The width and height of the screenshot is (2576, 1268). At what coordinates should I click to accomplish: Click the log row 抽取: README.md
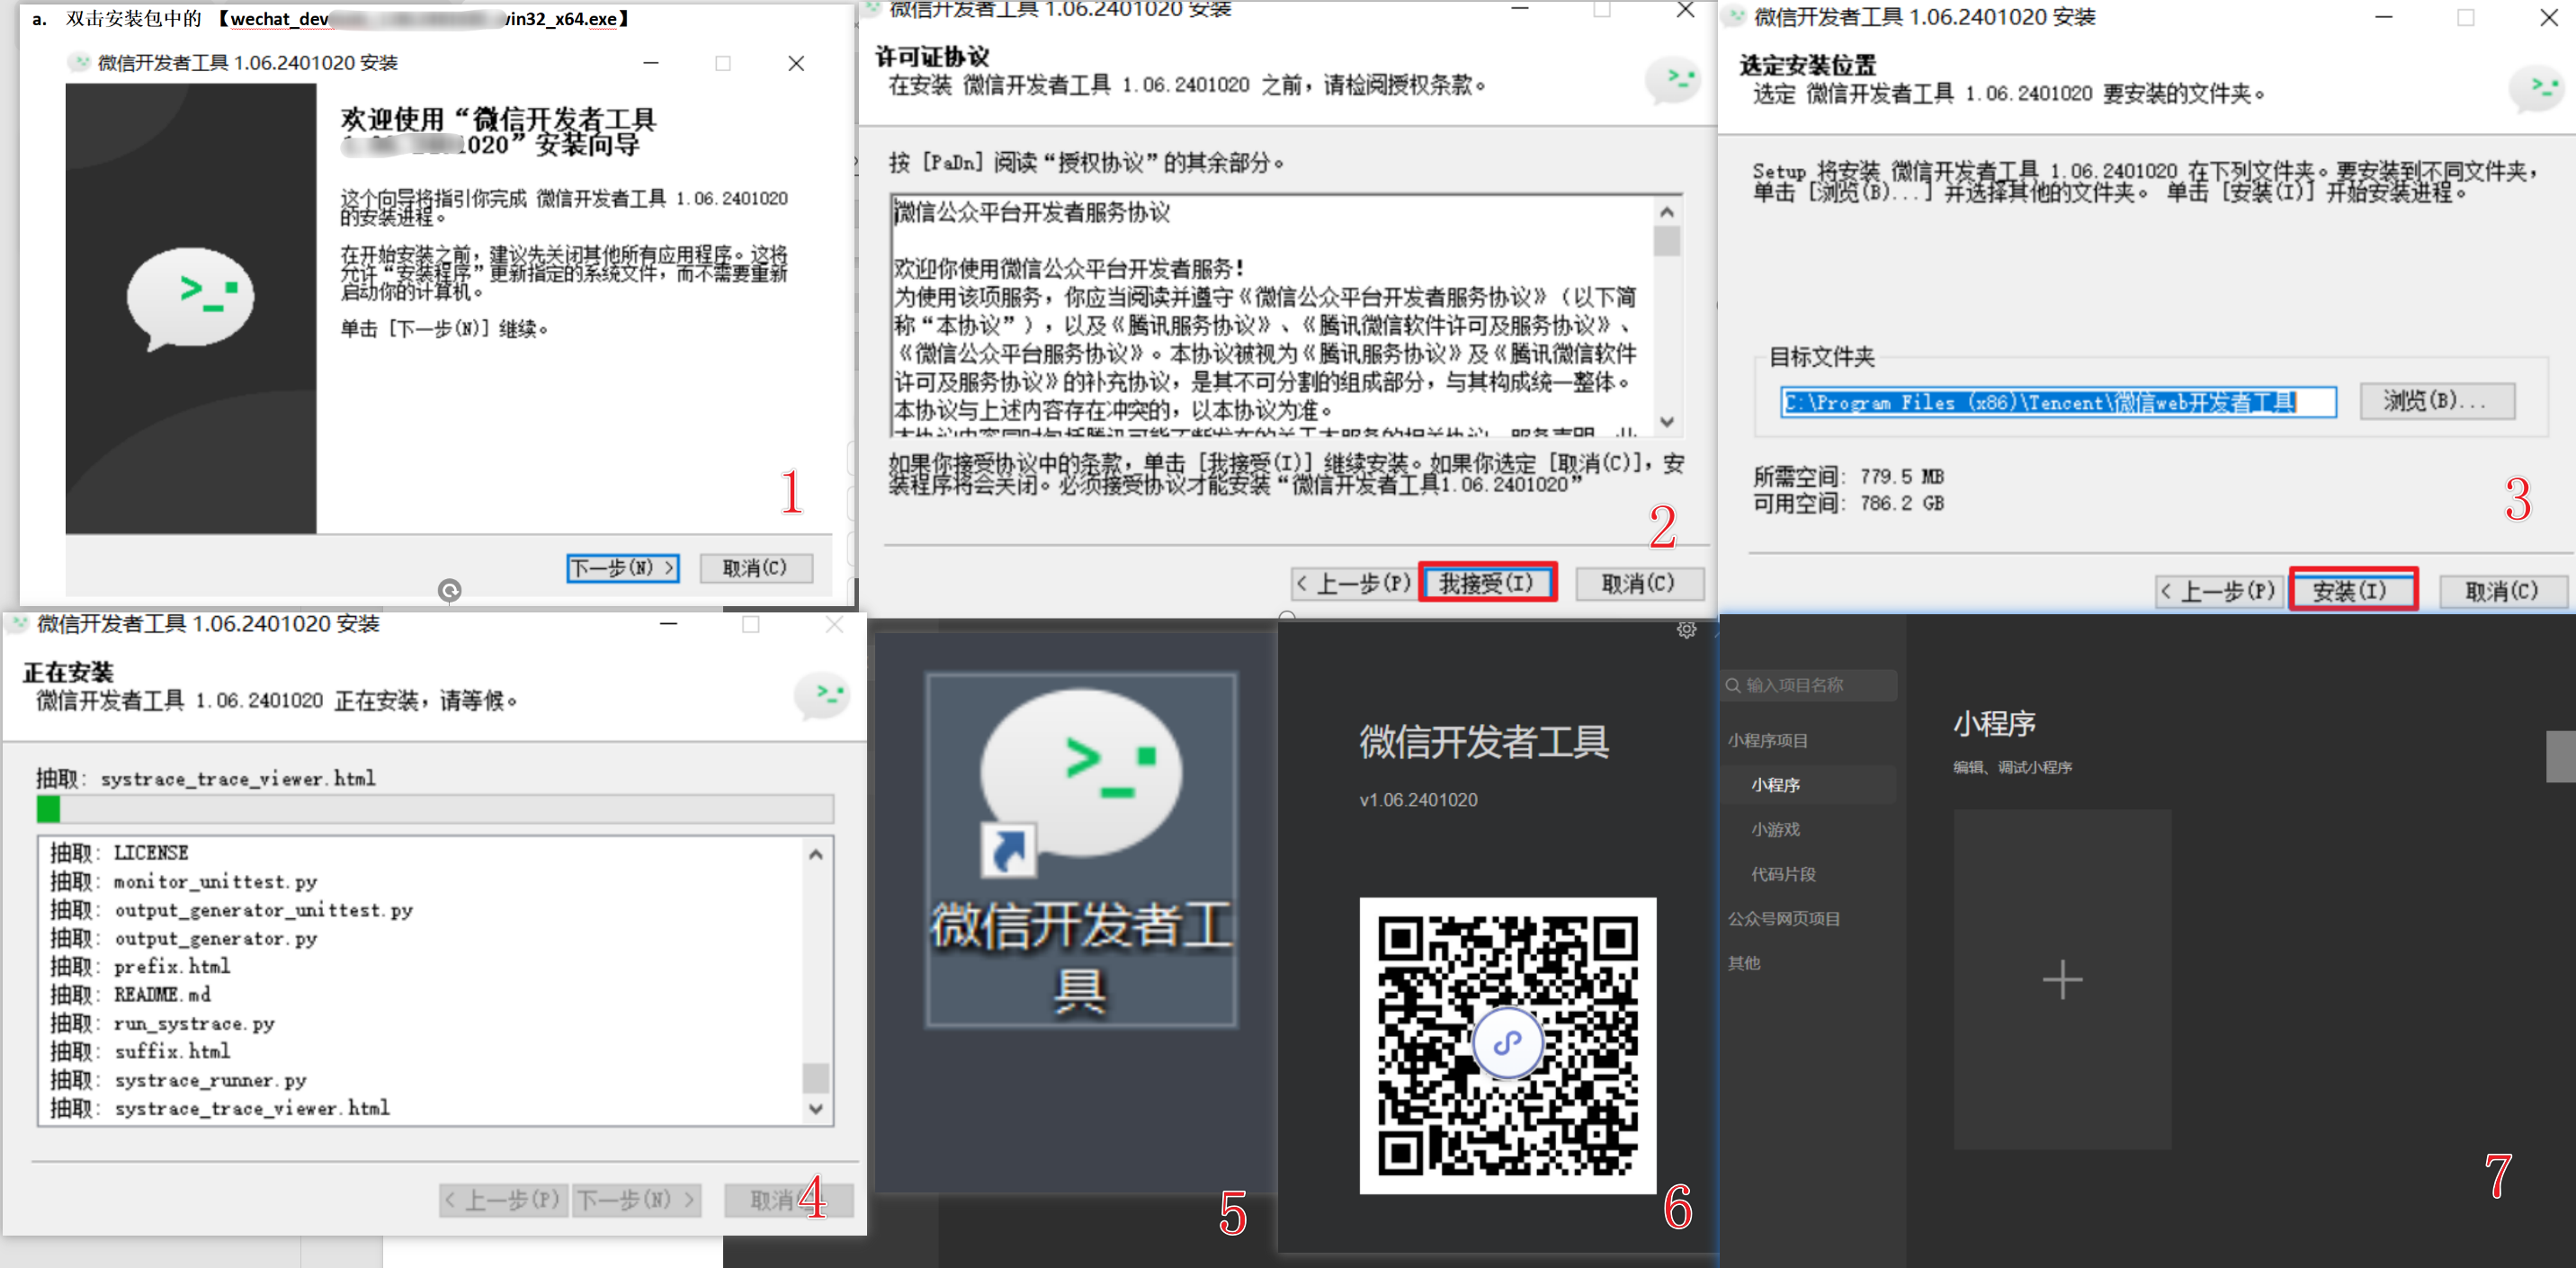tap(131, 994)
